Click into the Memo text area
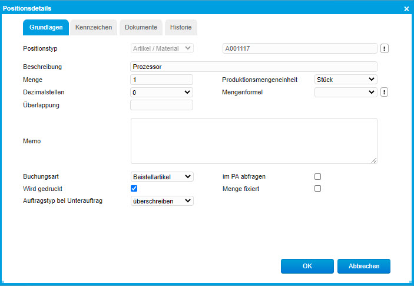The height and width of the screenshot is (286, 414). click(253, 140)
